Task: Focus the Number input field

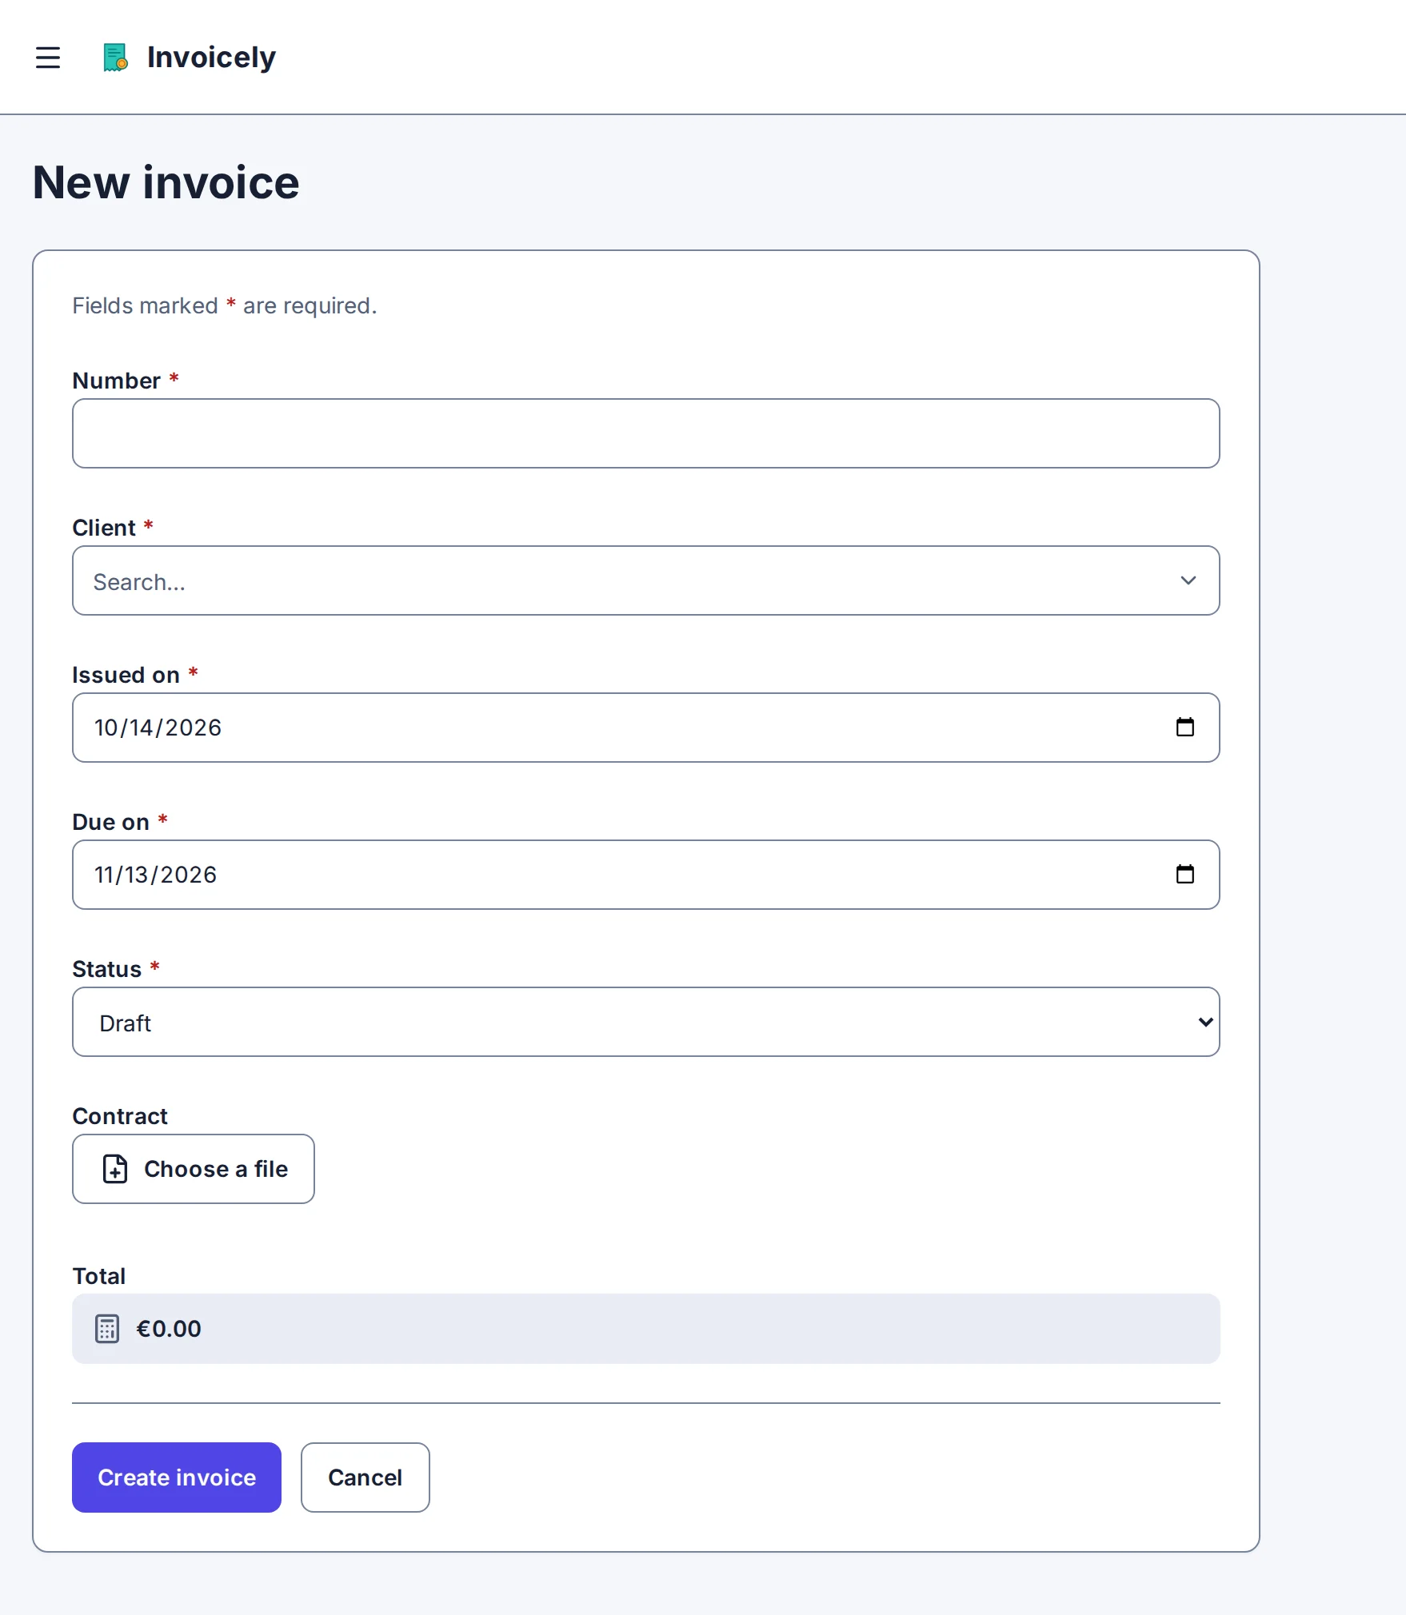Action: [645, 433]
